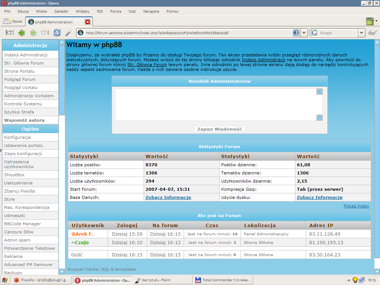Viewport: 380px width, 285px height.
Task: Toggle the glasses view mode icon
Action: coord(372,33)
